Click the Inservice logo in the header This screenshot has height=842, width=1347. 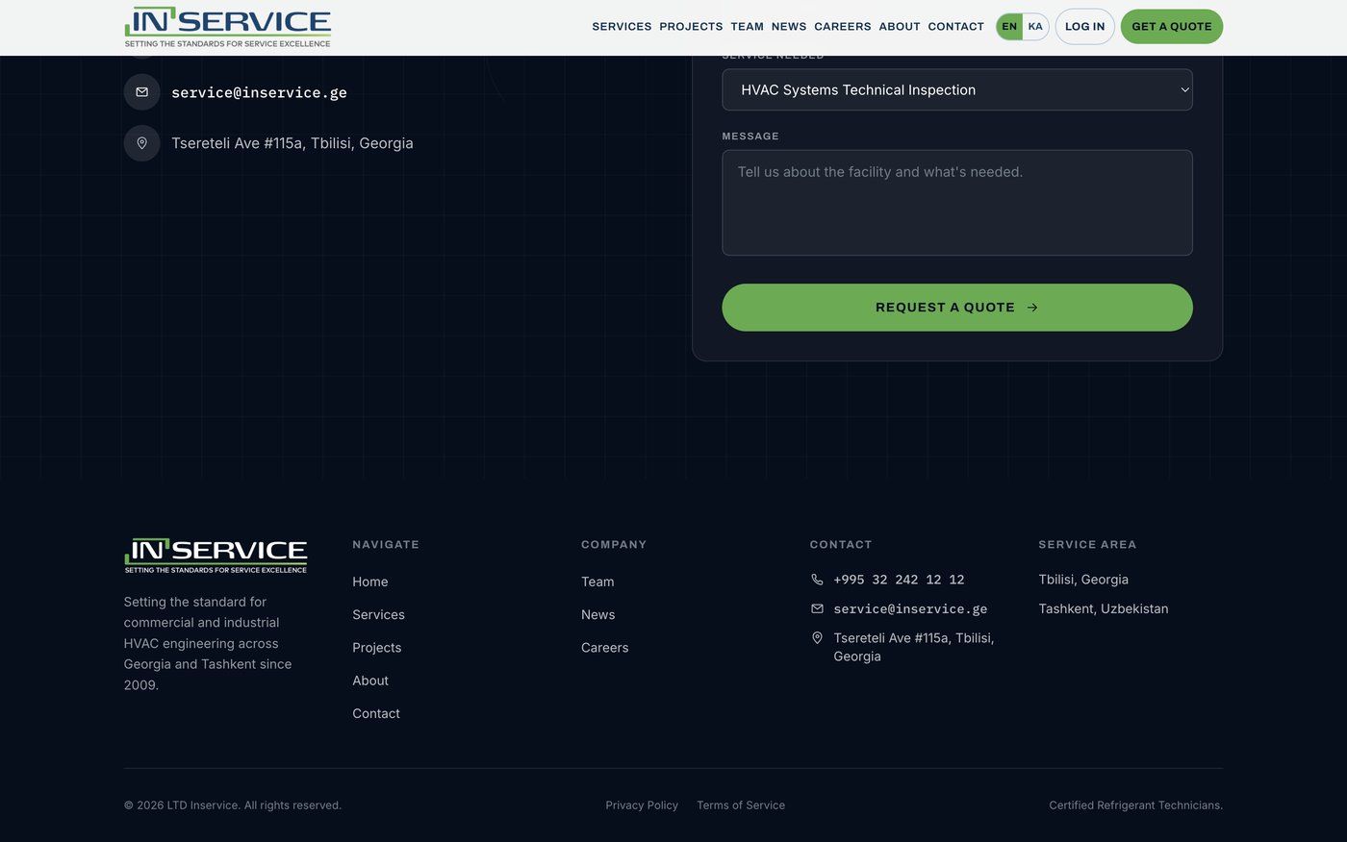click(228, 27)
